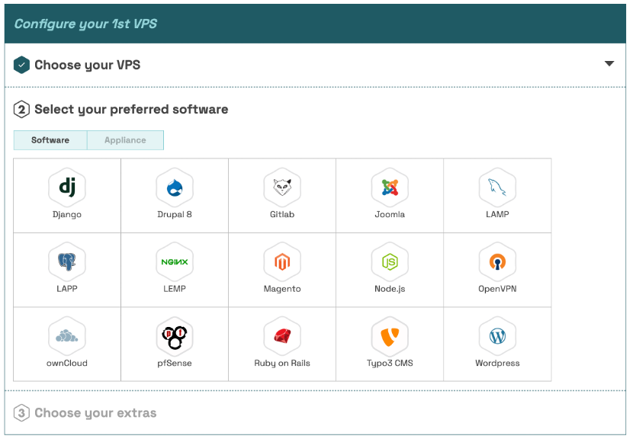The width and height of the screenshot is (636, 439).
Task: Click the checkmark badge beside Choose your VPS
Action: tap(21, 65)
